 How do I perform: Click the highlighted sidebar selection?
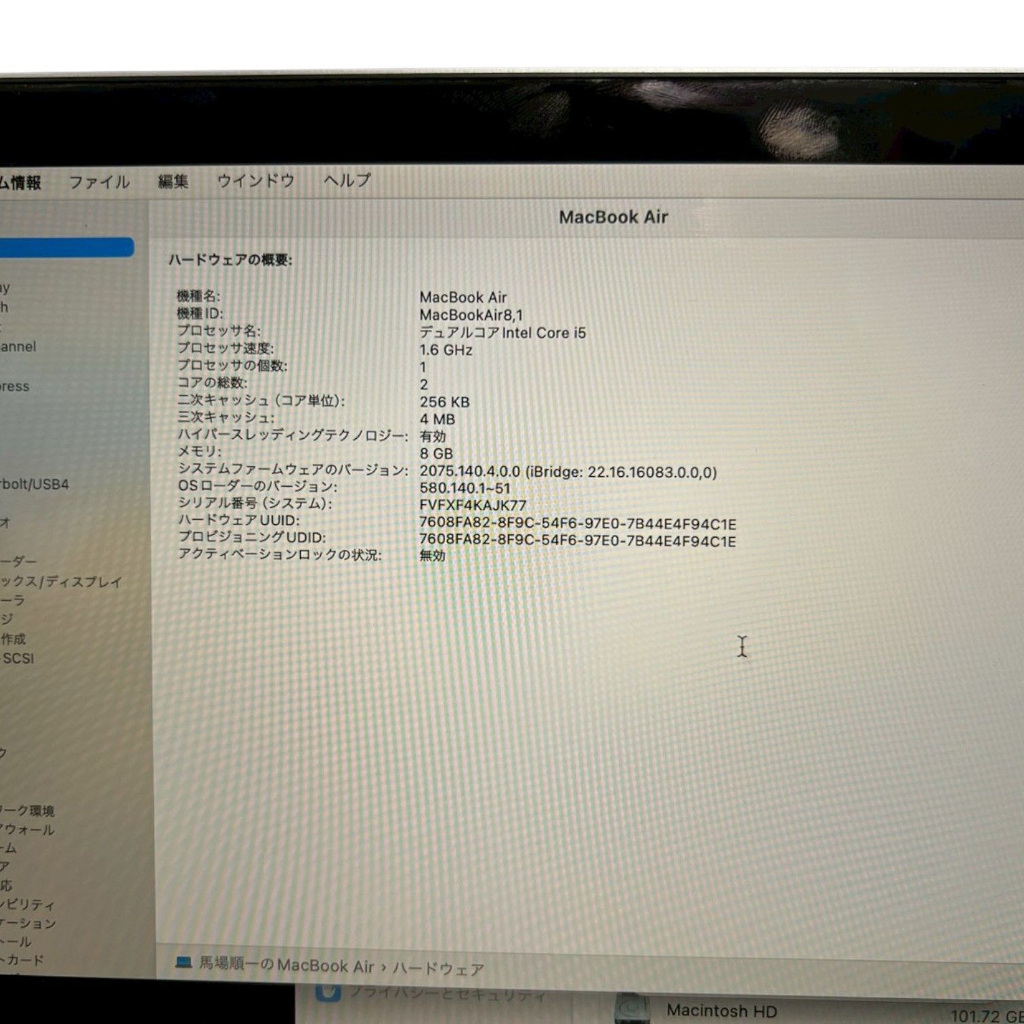click(x=68, y=246)
